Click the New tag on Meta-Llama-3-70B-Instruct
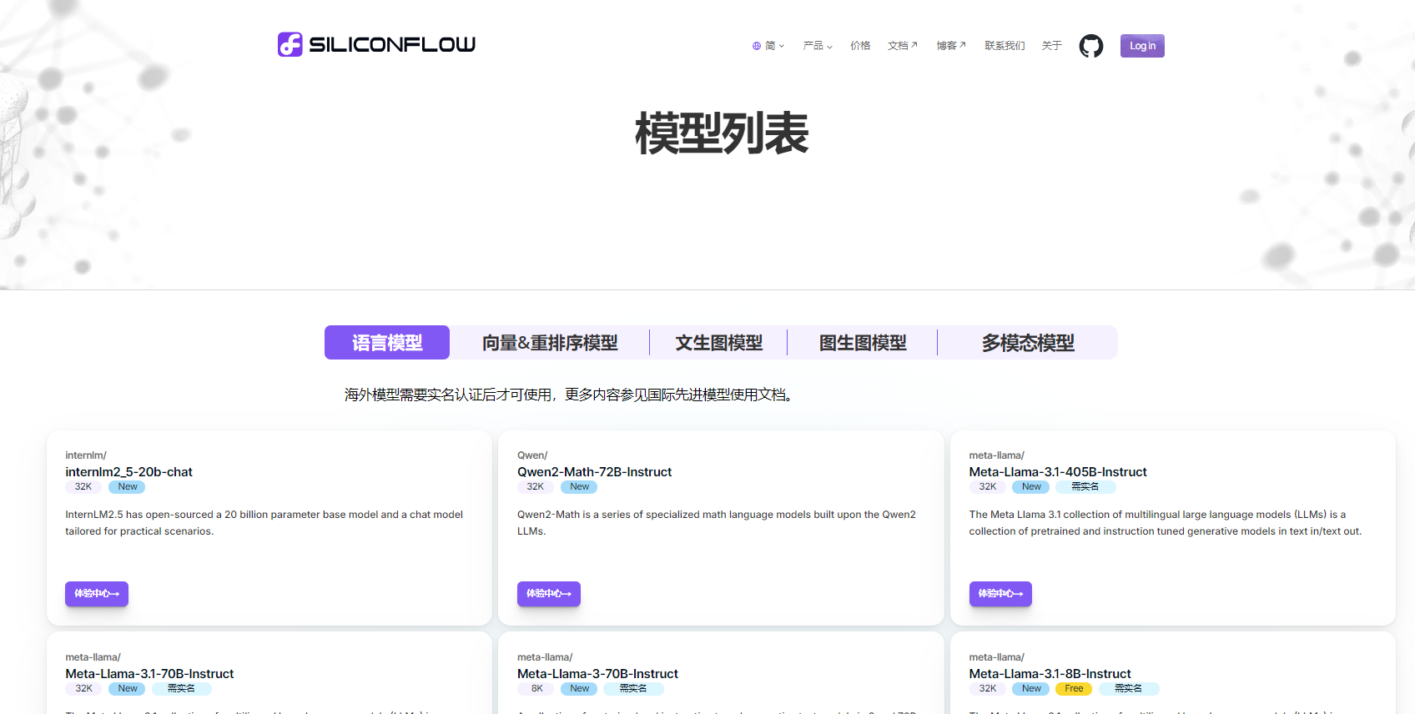 [579, 689]
